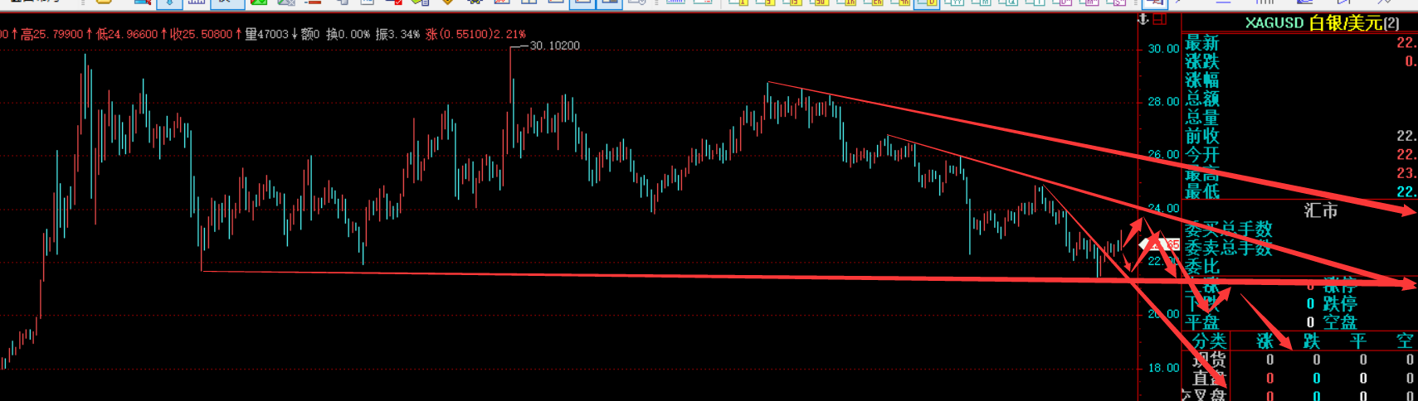Click the 总额 field label
The height and width of the screenshot is (401, 1418).
point(1201,99)
